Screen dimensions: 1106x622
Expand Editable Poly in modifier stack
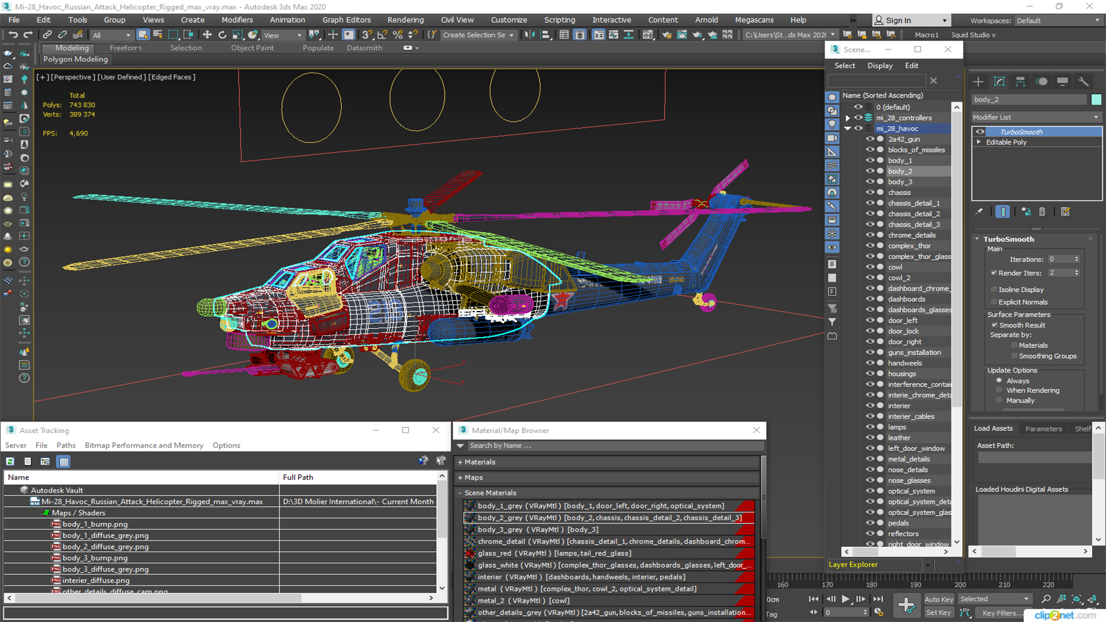[x=978, y=142]
